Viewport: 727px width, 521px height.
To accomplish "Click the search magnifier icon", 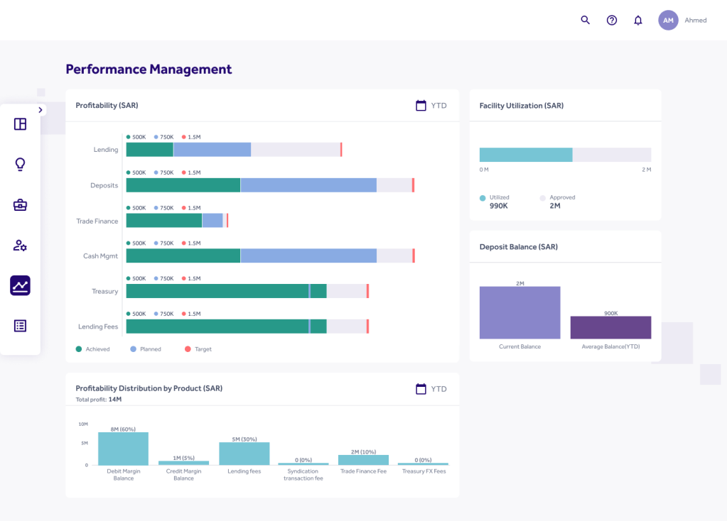I will [x=585, y=20].
